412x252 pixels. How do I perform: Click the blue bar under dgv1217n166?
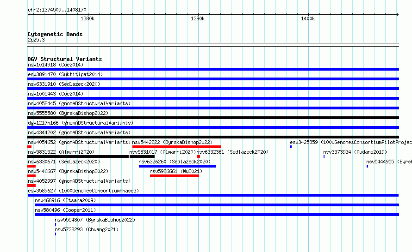[x=213, y=127]
